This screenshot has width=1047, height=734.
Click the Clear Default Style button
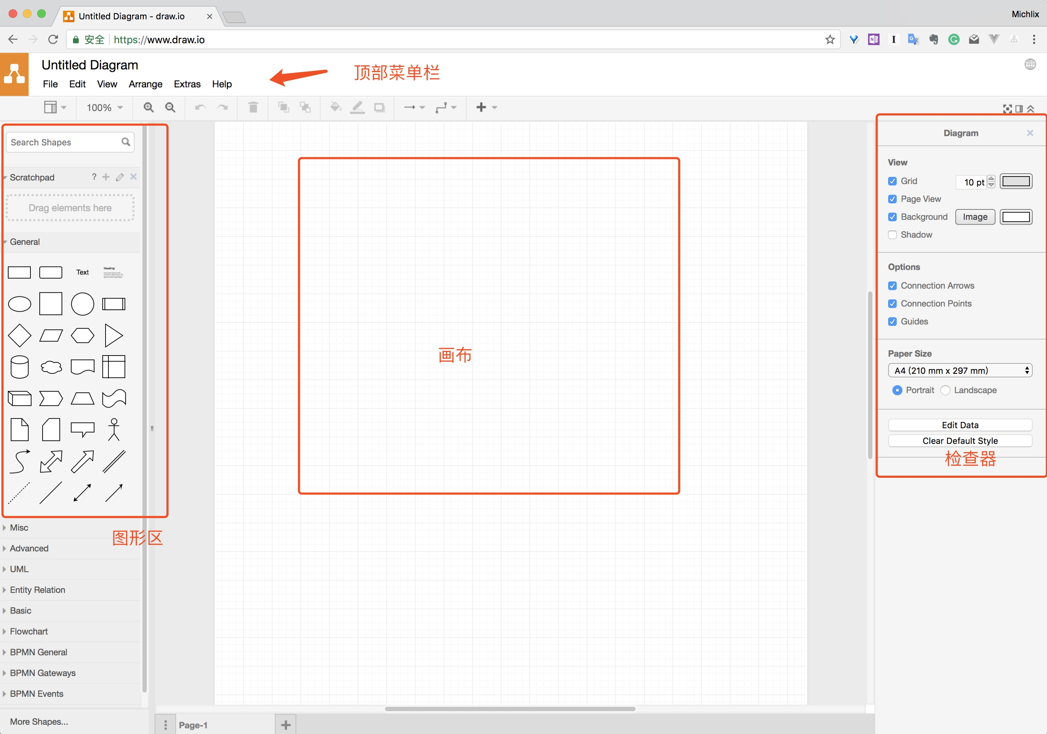960,440
